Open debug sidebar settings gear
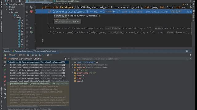The height and width of the screenshot is (110, 197). 5,94
